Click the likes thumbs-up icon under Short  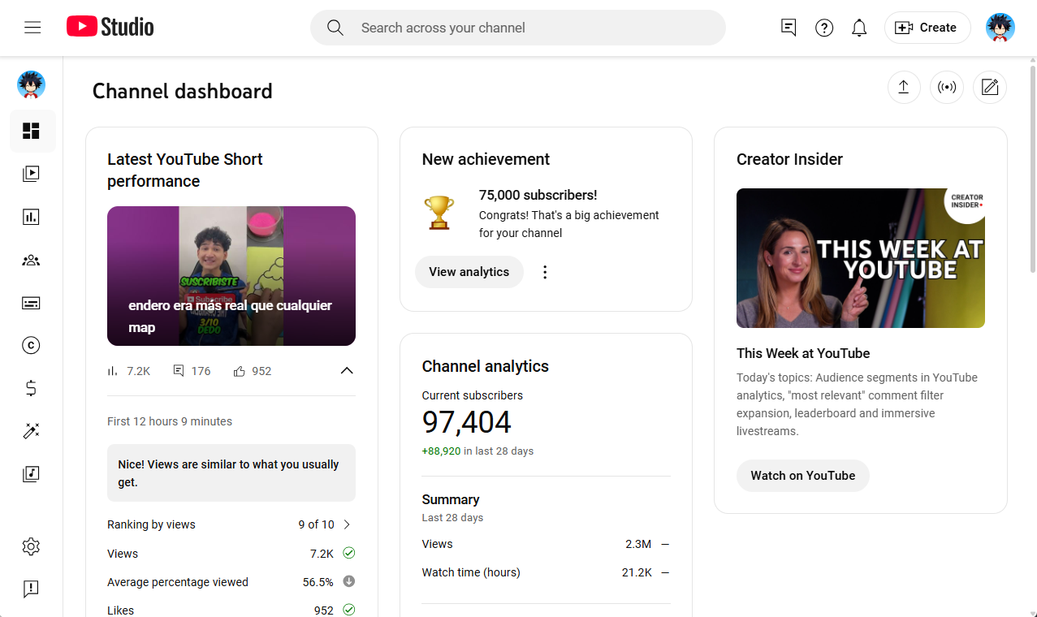pos(240,371)
